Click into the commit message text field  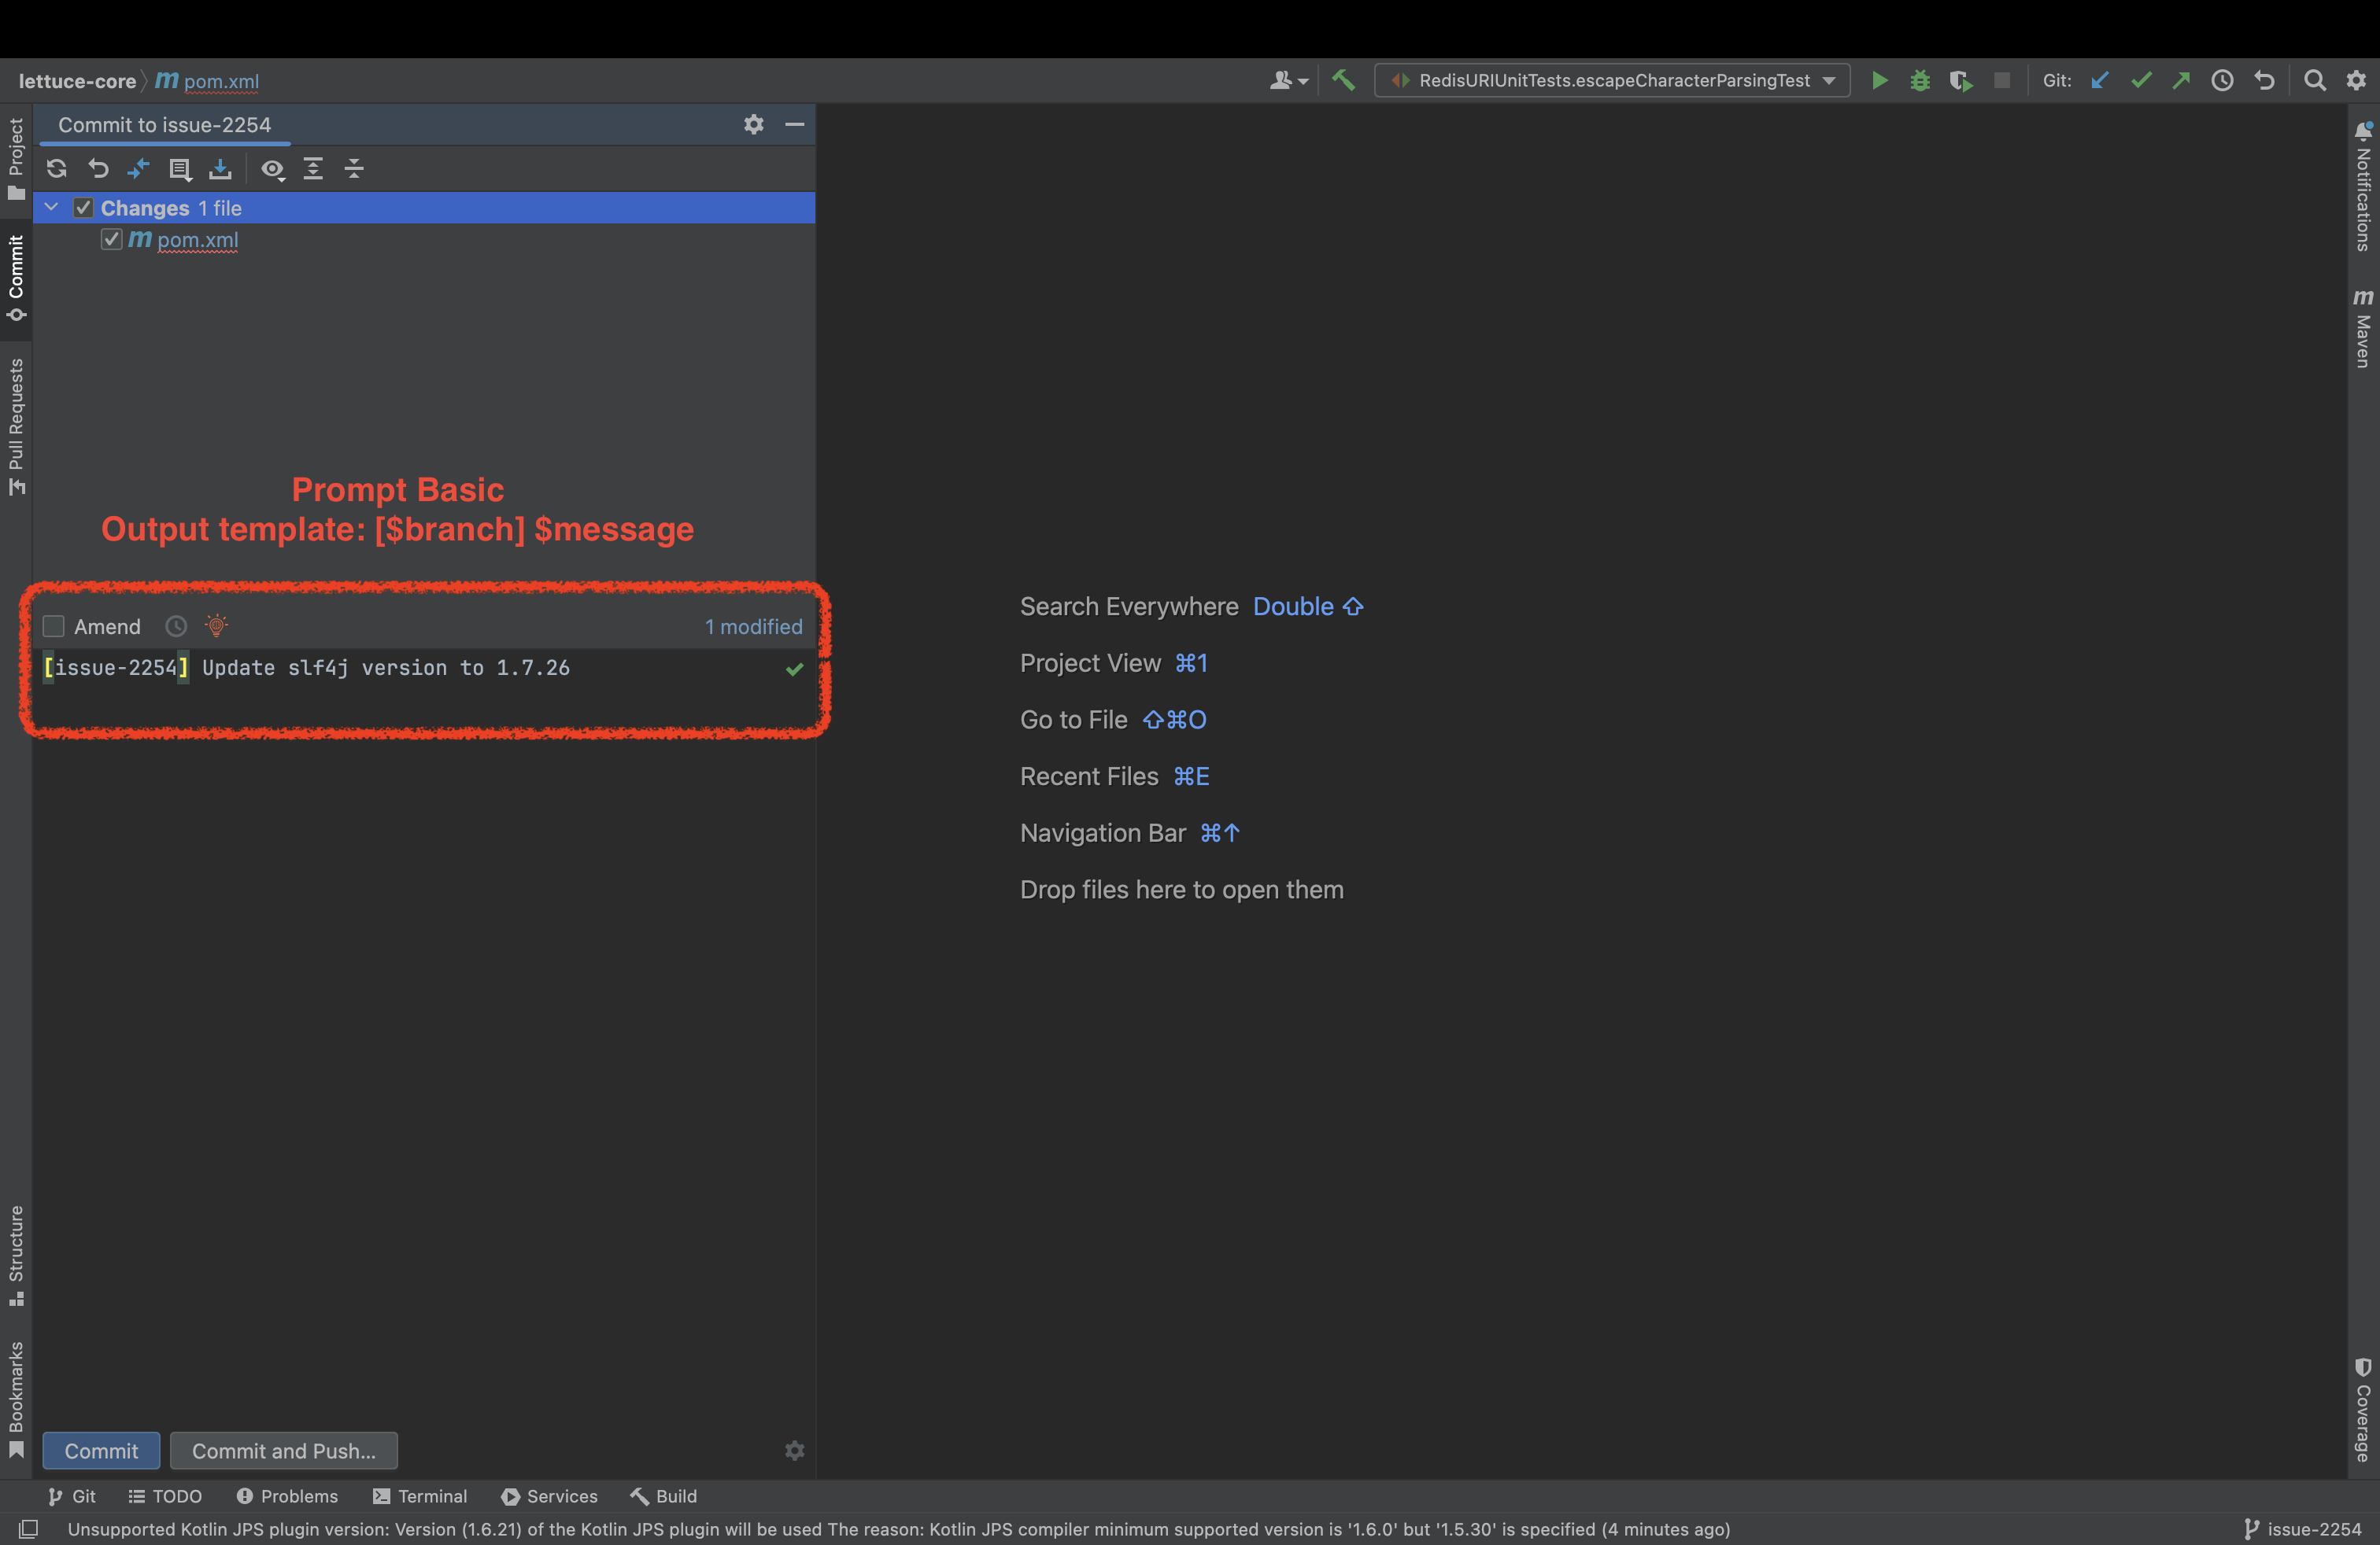tap(400, 690)
